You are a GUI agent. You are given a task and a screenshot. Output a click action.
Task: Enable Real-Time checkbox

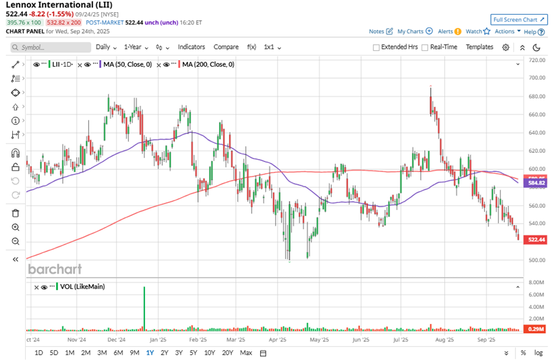coord(425,47)
